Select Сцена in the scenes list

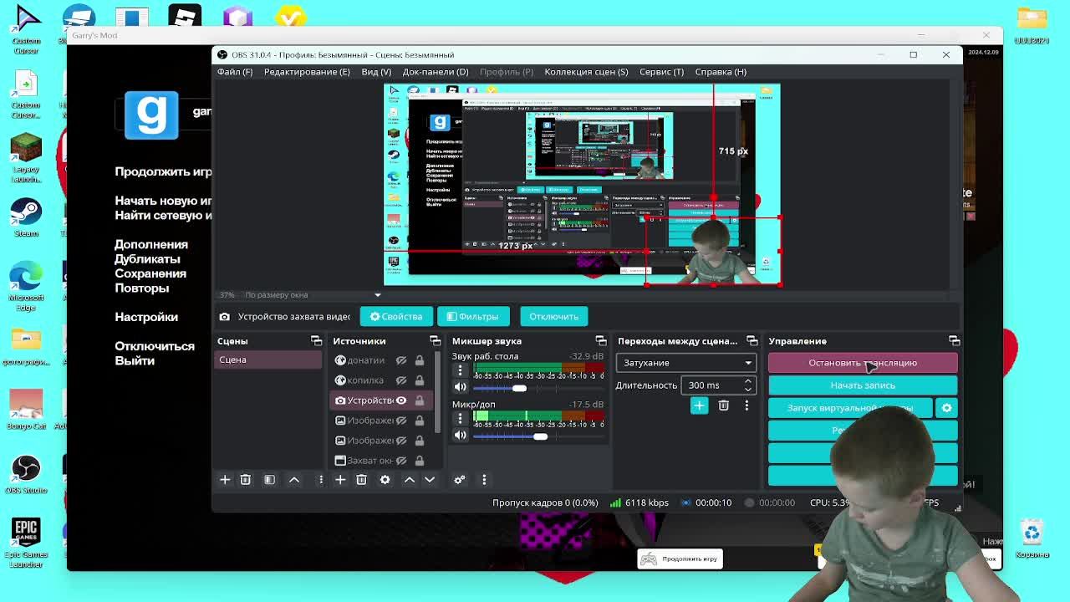(x=267, y=360)
